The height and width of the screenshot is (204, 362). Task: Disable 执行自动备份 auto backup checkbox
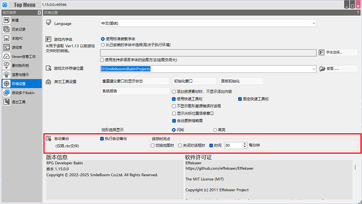coord(102,138)
